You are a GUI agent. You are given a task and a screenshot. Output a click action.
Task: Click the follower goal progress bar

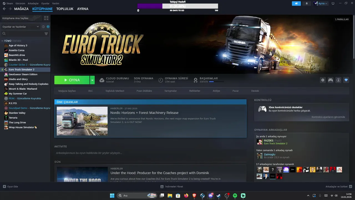[x=178, y=6]
